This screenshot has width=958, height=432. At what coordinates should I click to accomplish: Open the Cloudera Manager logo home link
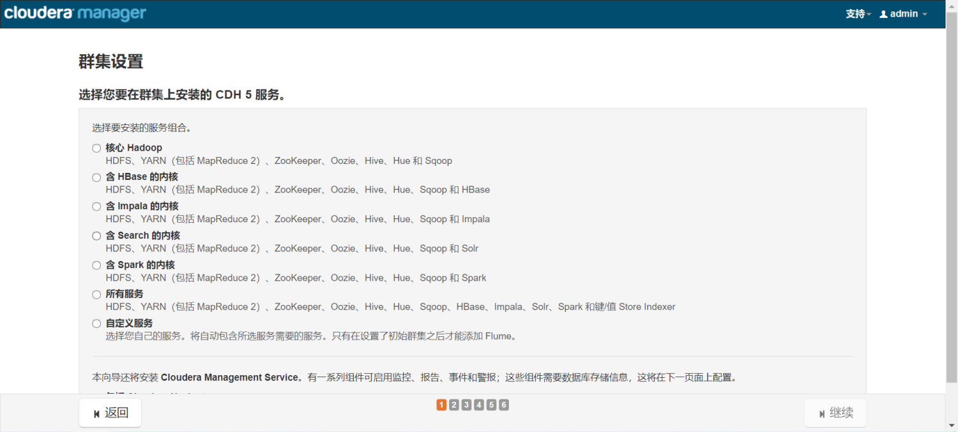click(75, 13)
